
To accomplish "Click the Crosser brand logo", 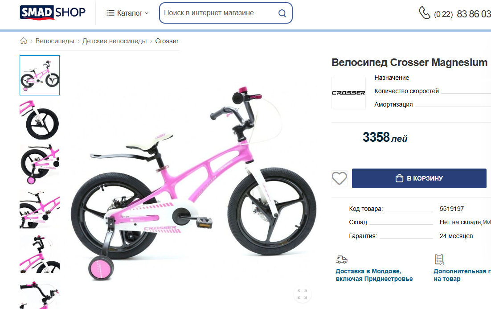I will point(348,93).
